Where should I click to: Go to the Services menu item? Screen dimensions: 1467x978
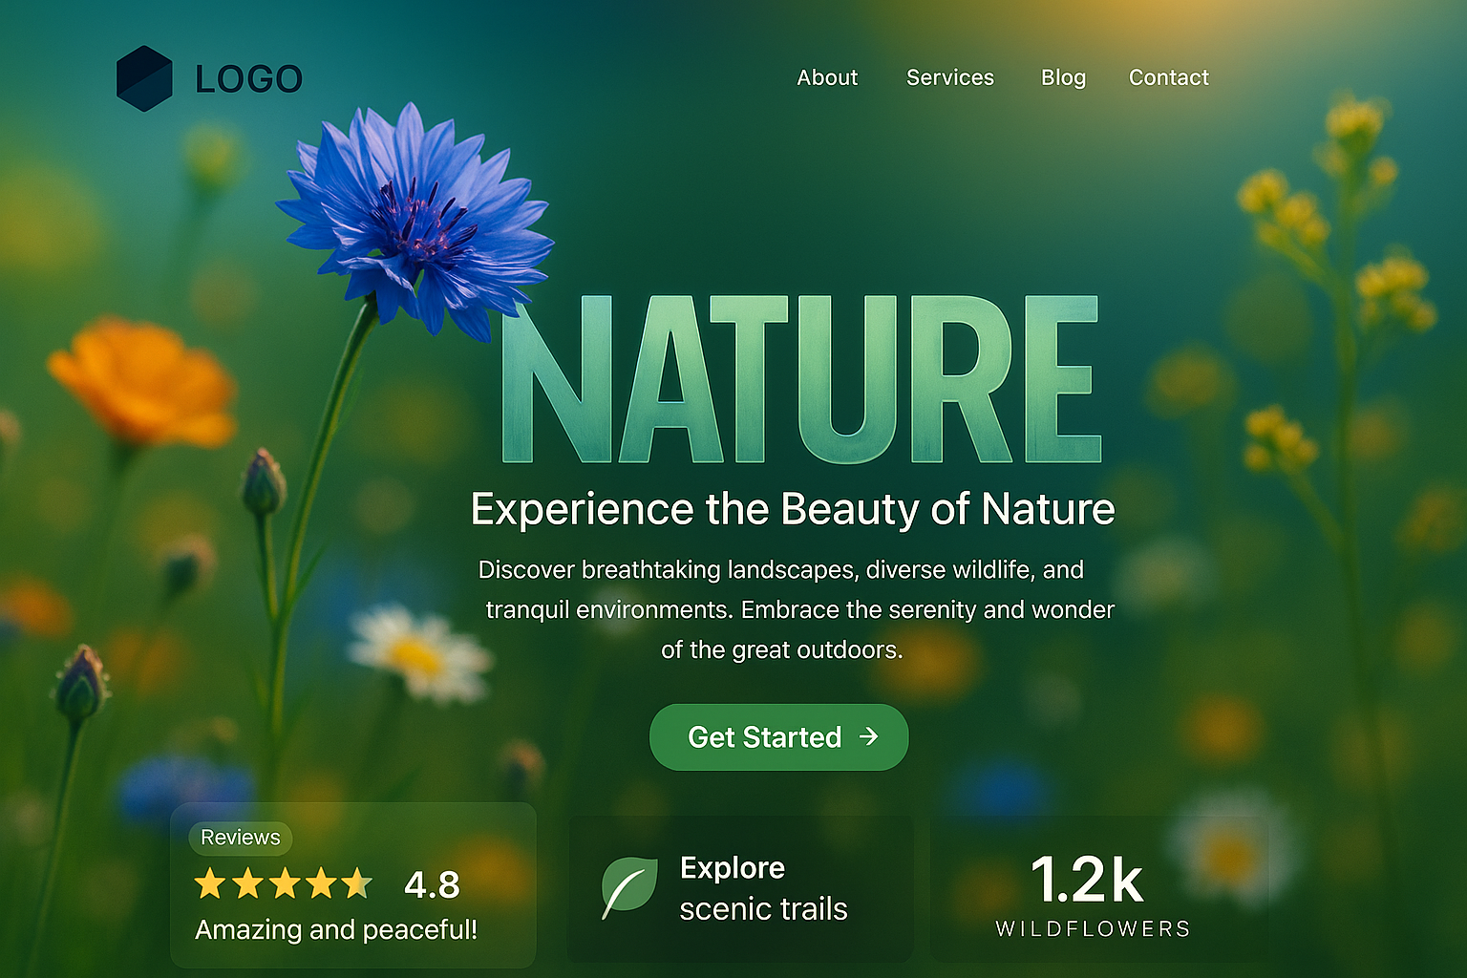[x=949, y=77]
